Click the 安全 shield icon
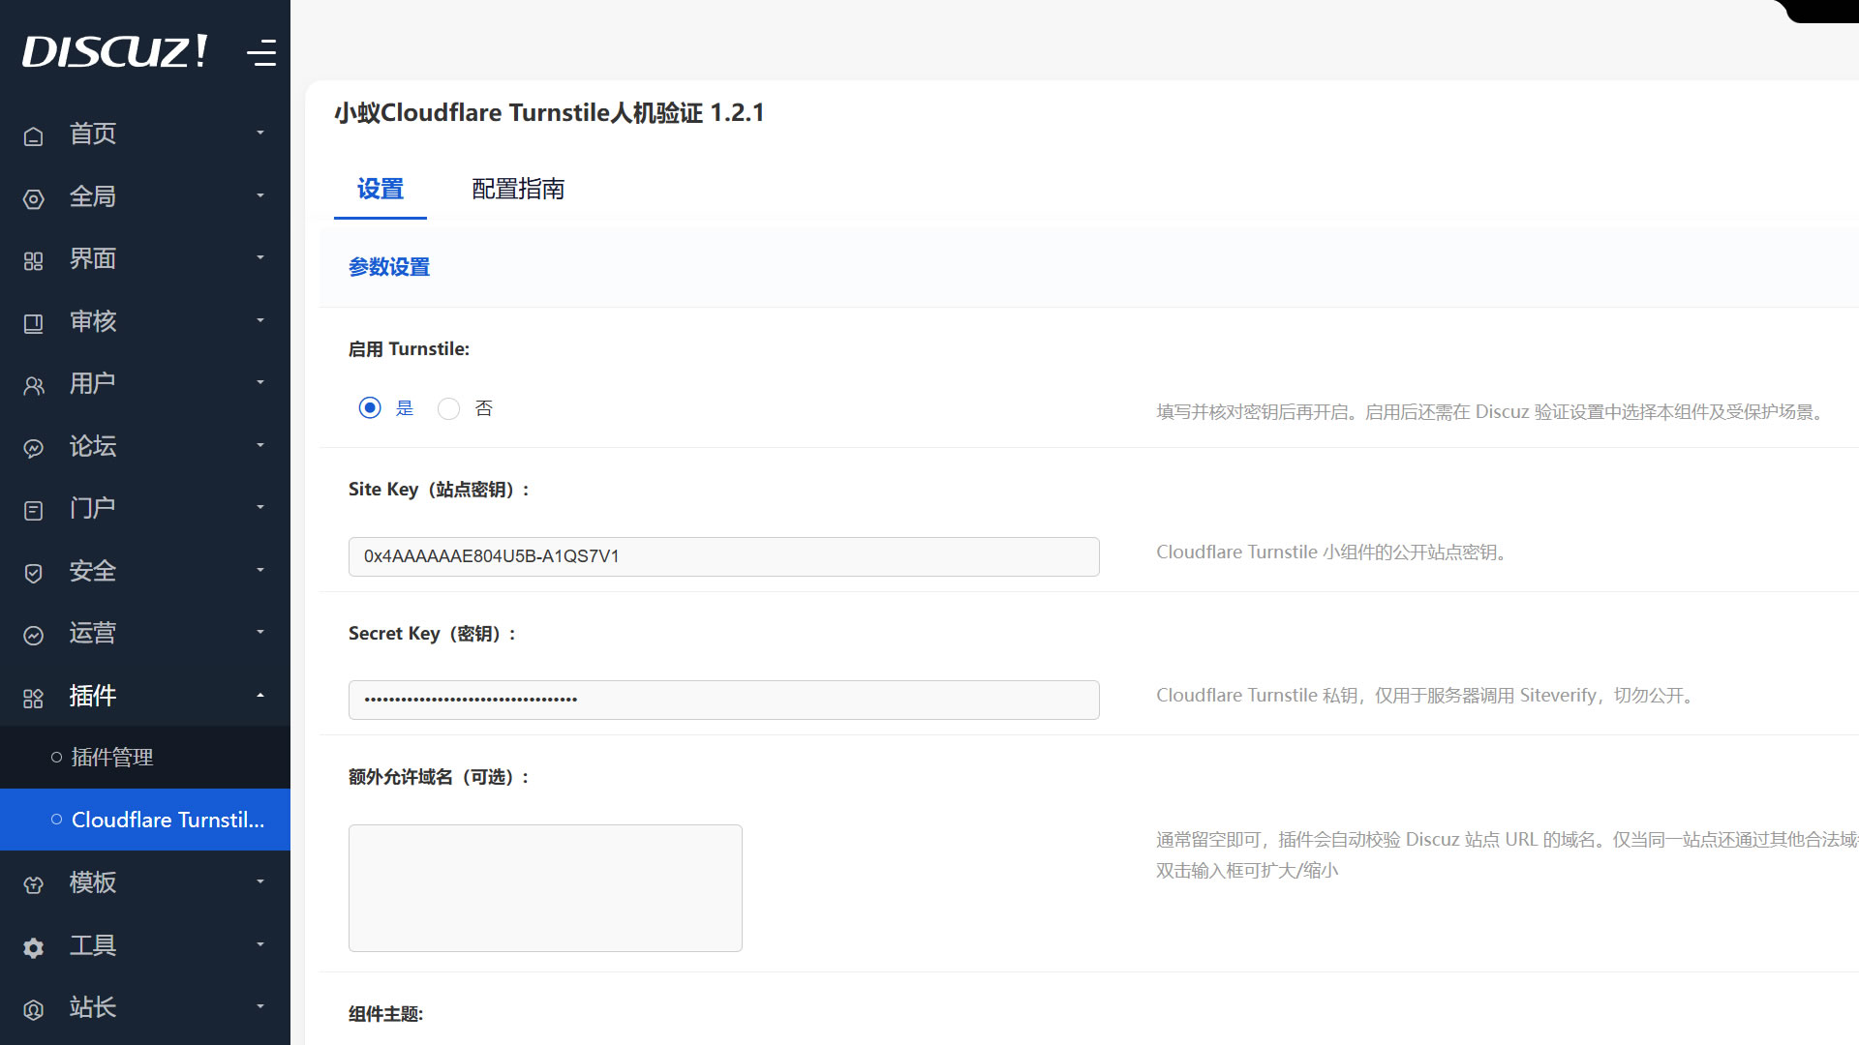The width and height of the screenshot is (1859, 1045). click(33, 573)
